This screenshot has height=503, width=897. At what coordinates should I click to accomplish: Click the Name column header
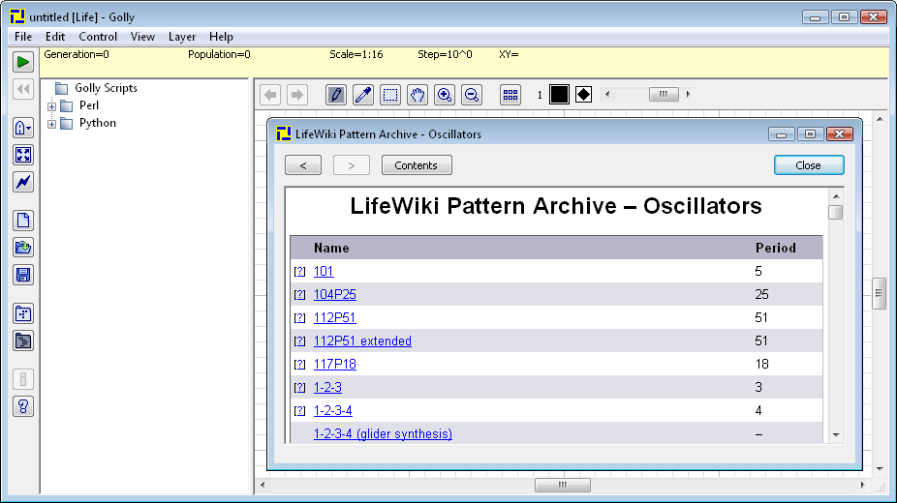[331, 249]
